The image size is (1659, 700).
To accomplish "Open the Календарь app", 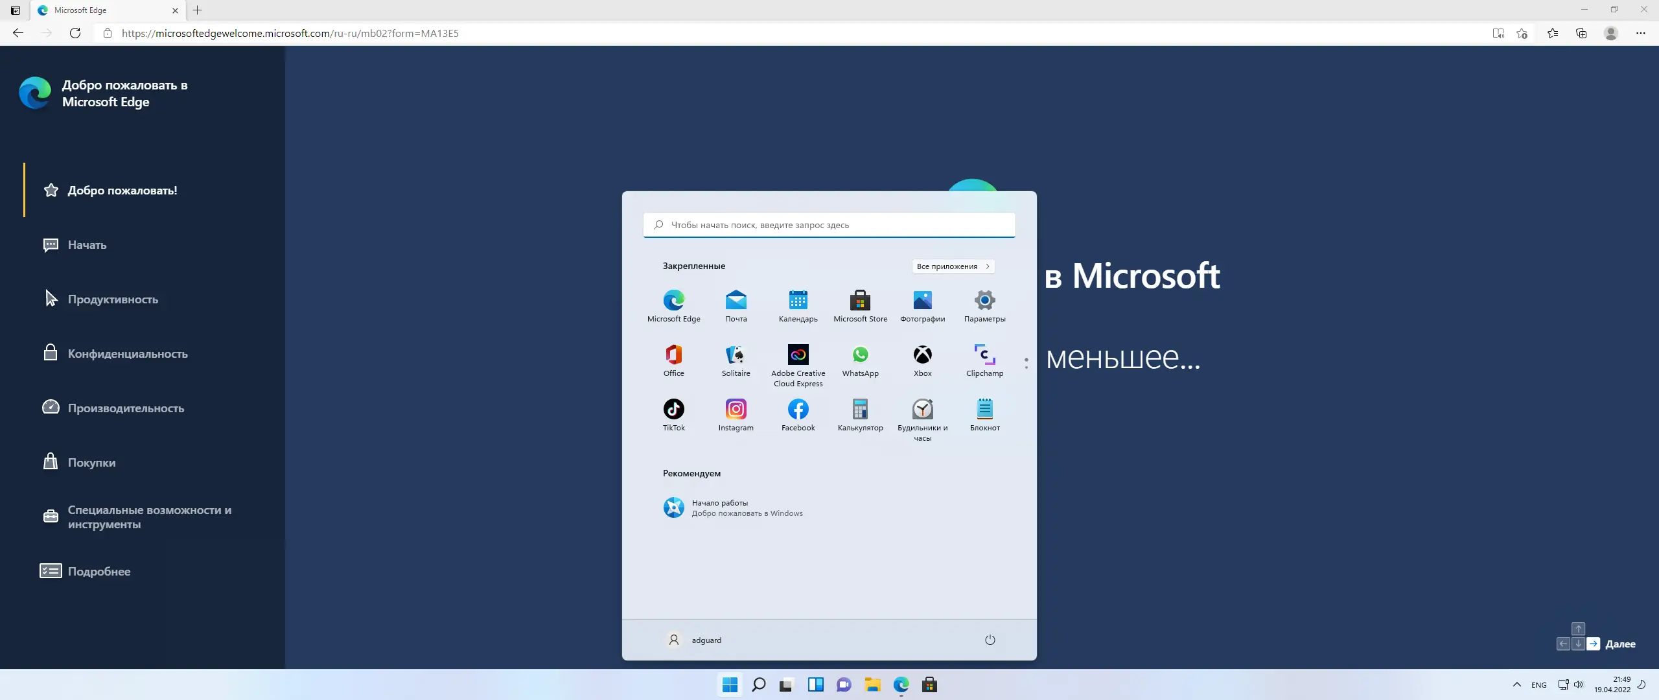I will pyautogui.click(x=798, y=301).
